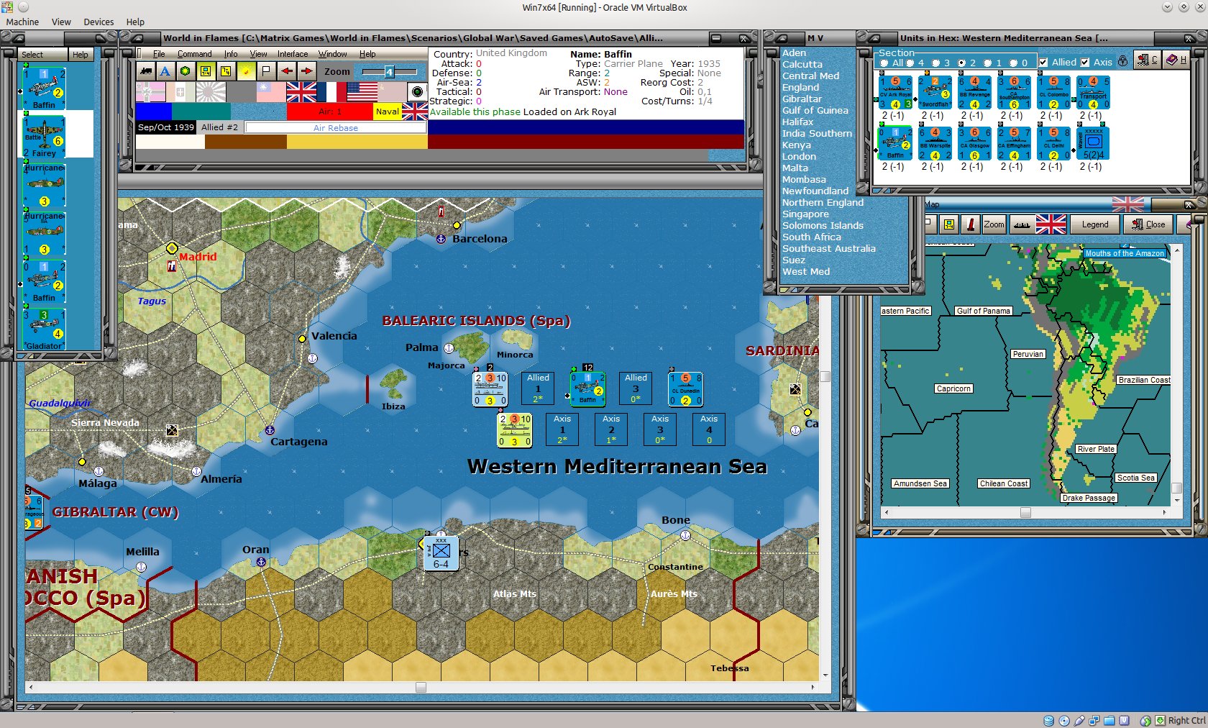Click the red Air: 1 bar
The height and width of the screenshot is (728, 1208).
click(x=330, y=112)
